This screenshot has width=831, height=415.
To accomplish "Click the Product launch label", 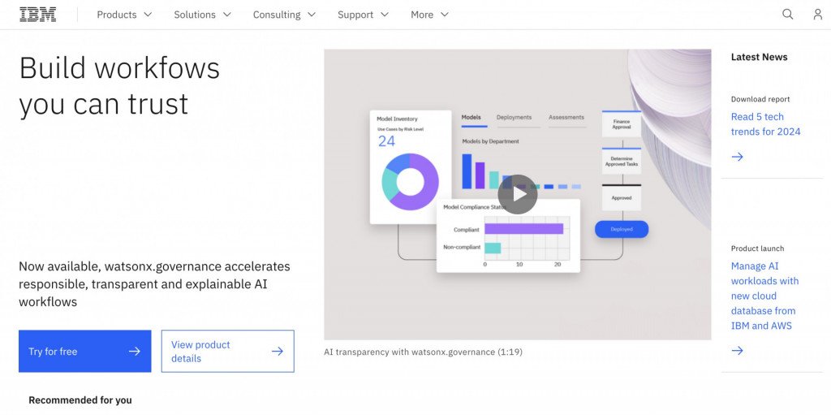I will pos(757,249).
